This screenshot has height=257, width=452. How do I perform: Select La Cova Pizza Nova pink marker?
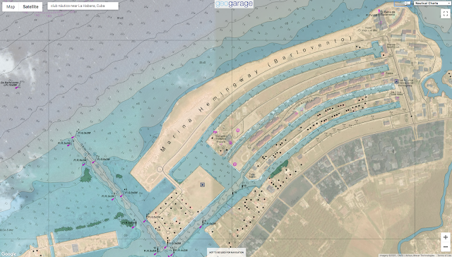397,98
